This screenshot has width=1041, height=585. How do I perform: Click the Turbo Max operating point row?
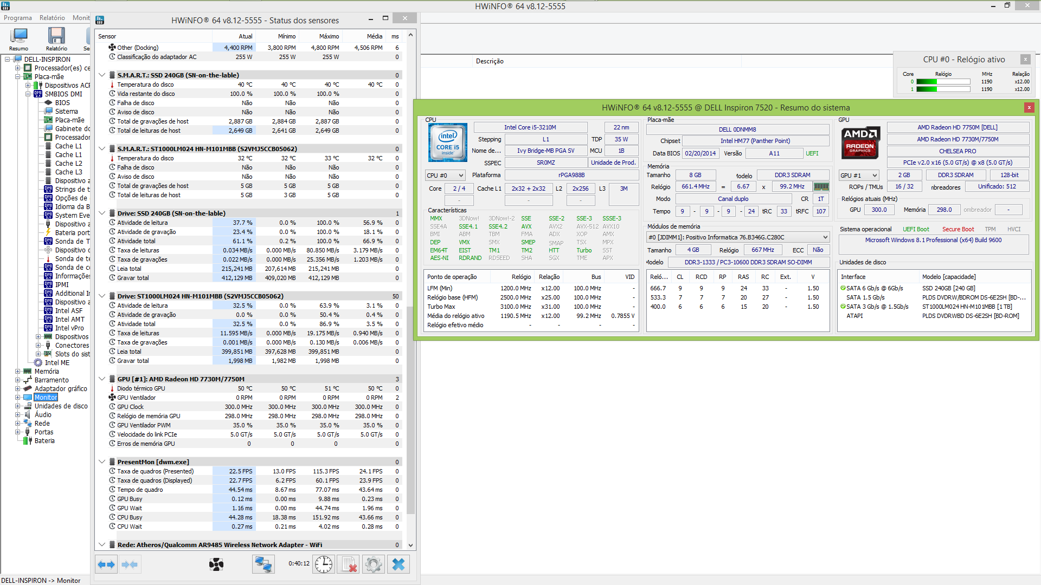point(531,307)
